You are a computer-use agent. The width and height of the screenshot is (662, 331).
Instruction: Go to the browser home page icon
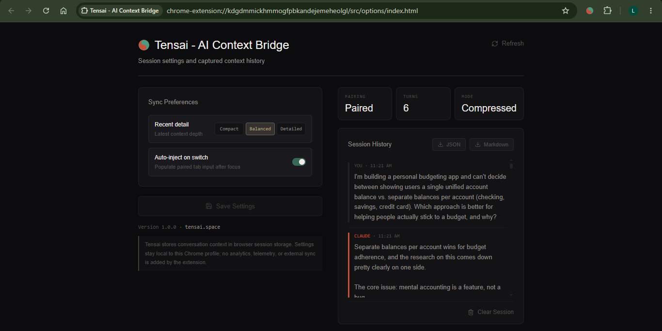click(63, 11)
